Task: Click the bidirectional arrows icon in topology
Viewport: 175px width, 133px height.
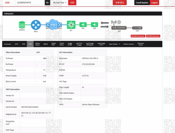Action: (x=105, y=25)
